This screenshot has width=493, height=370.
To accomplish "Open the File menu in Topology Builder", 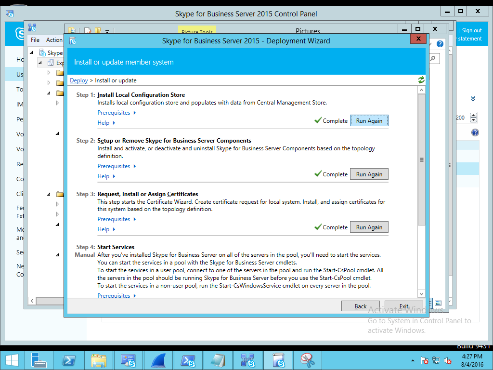I will [x=35, y=40].
